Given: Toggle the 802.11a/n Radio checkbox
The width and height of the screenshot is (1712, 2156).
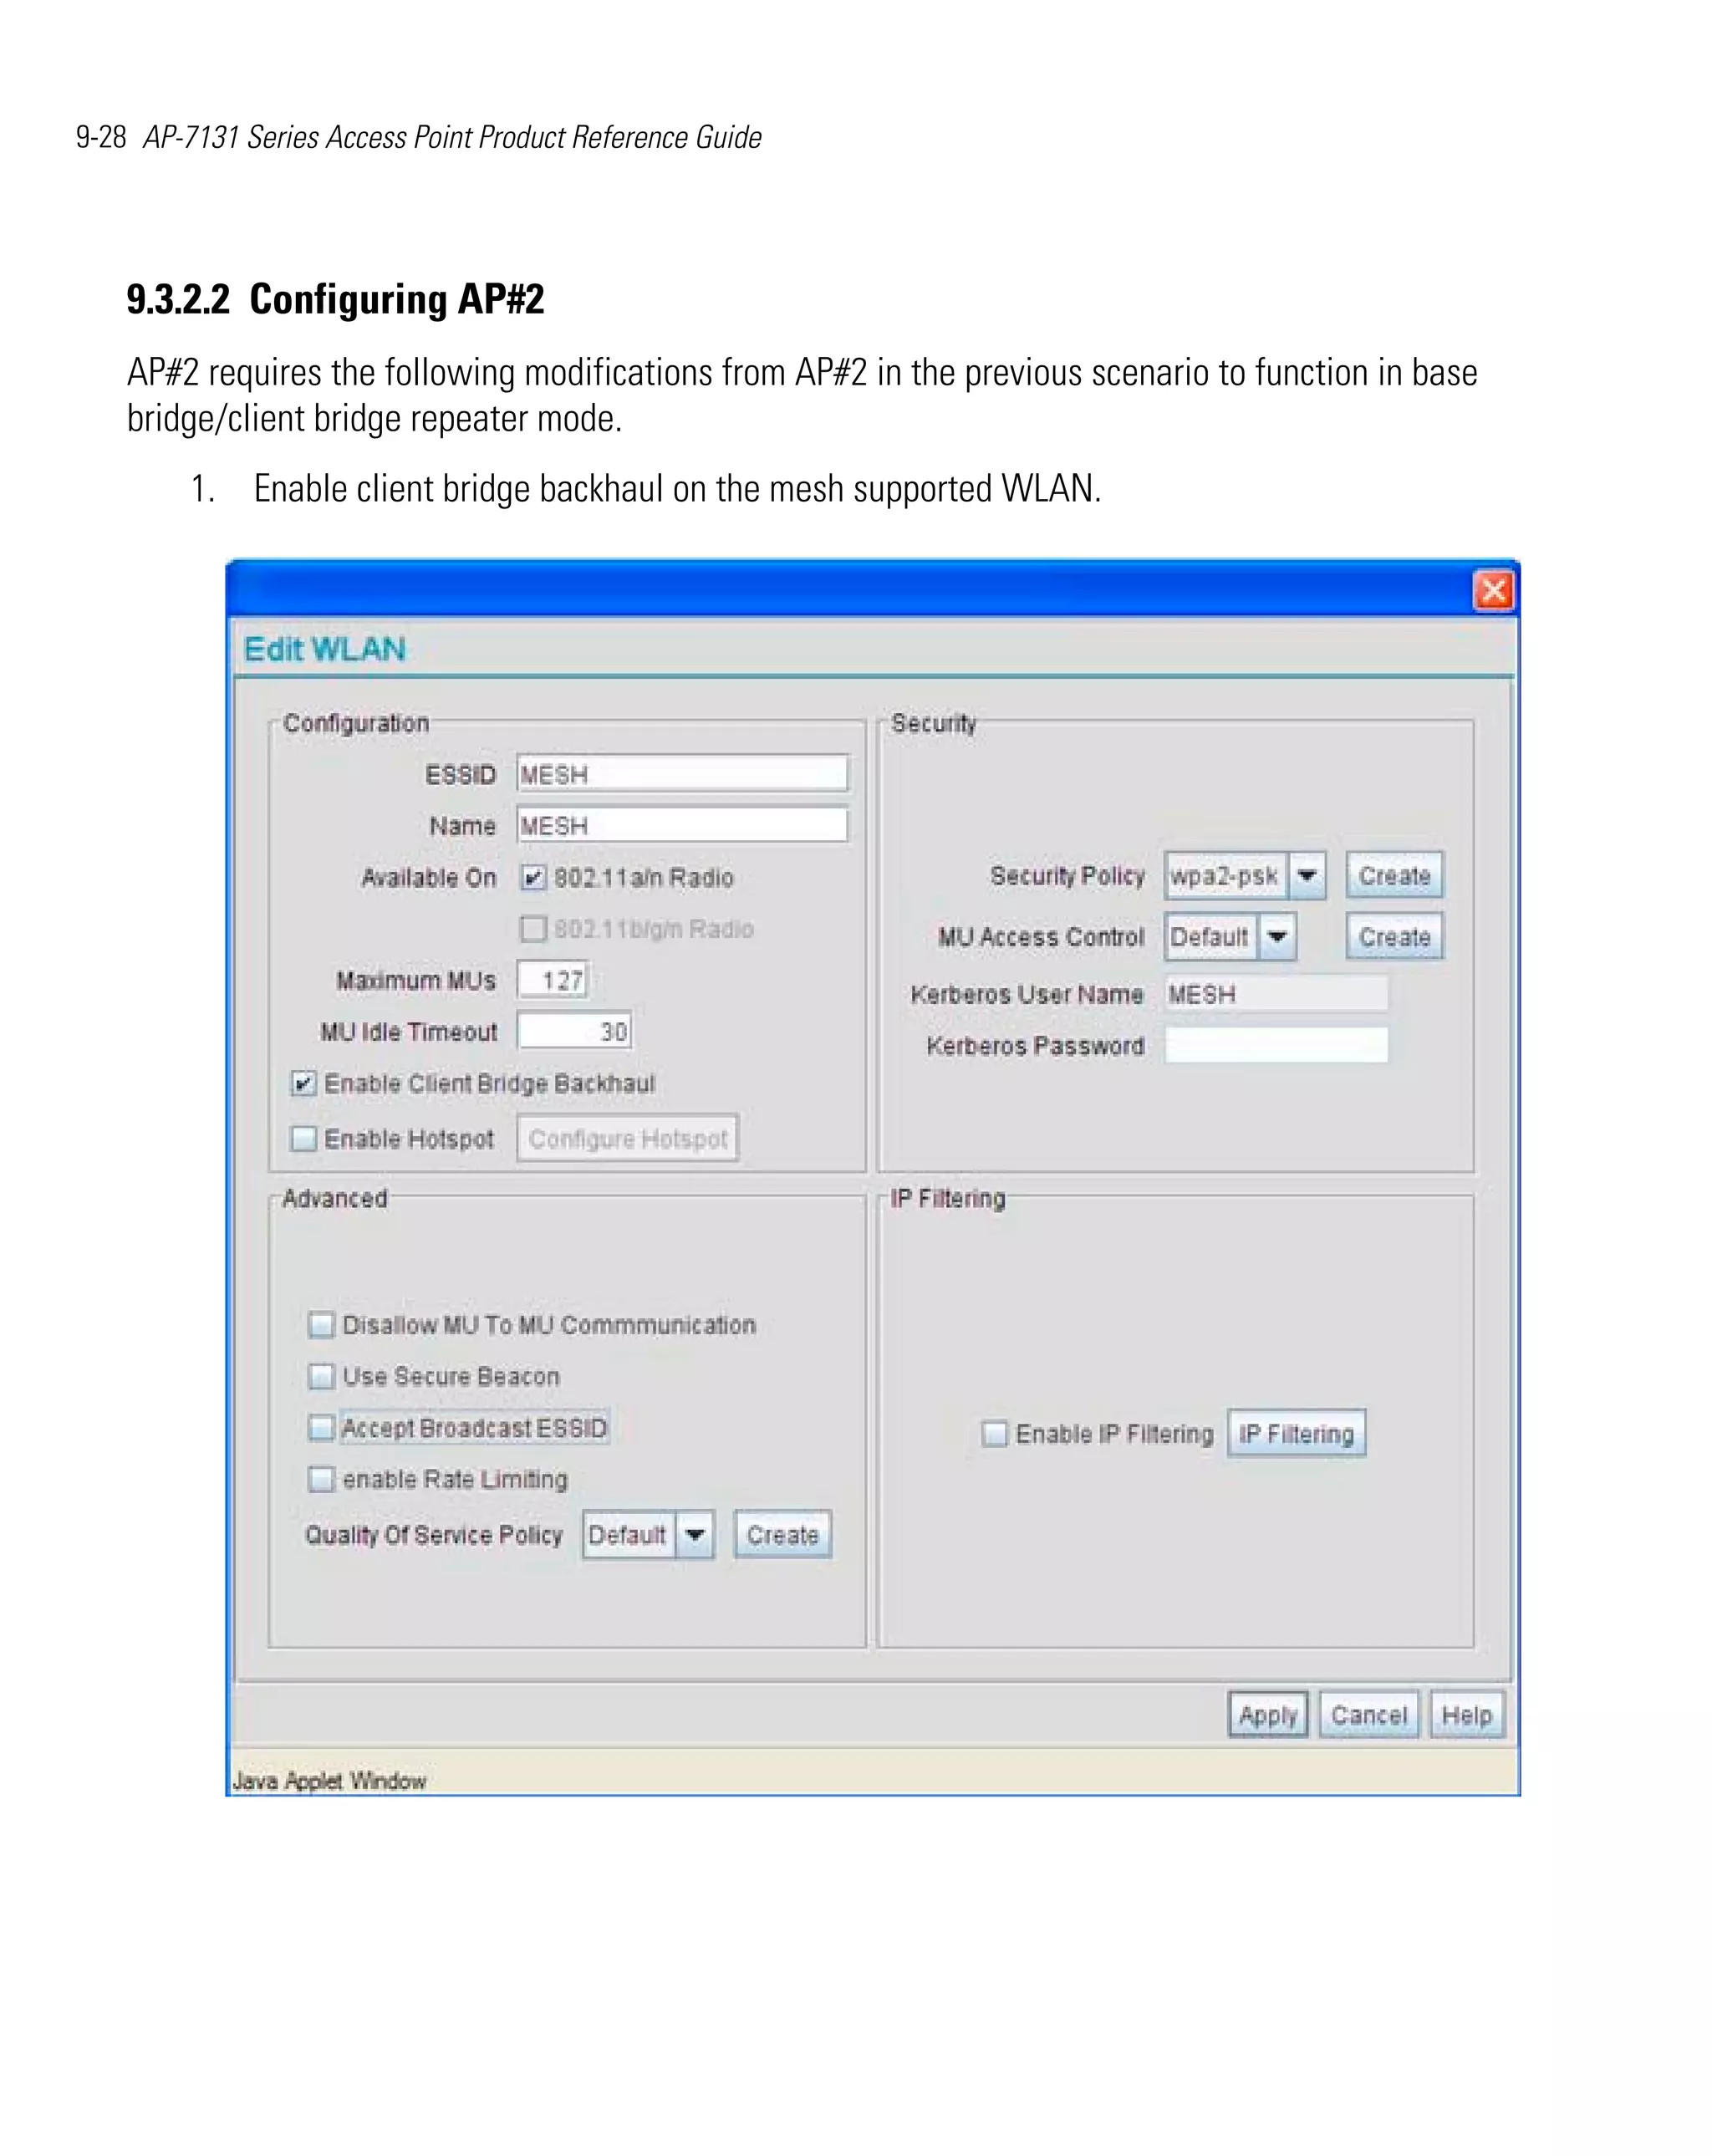Looking at the screenshot, I should 533,878.
